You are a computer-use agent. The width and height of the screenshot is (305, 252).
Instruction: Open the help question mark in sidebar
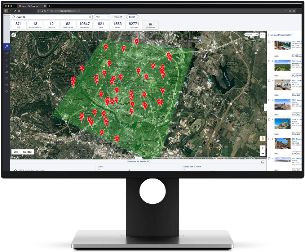6,78
